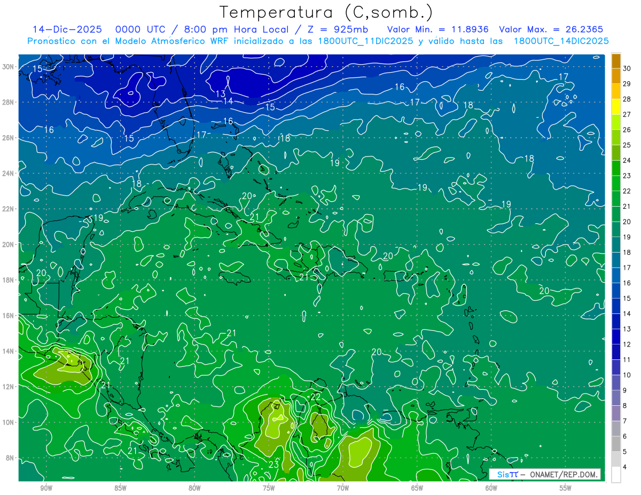The height and width of the screenshot is (495, 641).
Task: Click the white swatch below legend value 4
Action: [616, 475]
